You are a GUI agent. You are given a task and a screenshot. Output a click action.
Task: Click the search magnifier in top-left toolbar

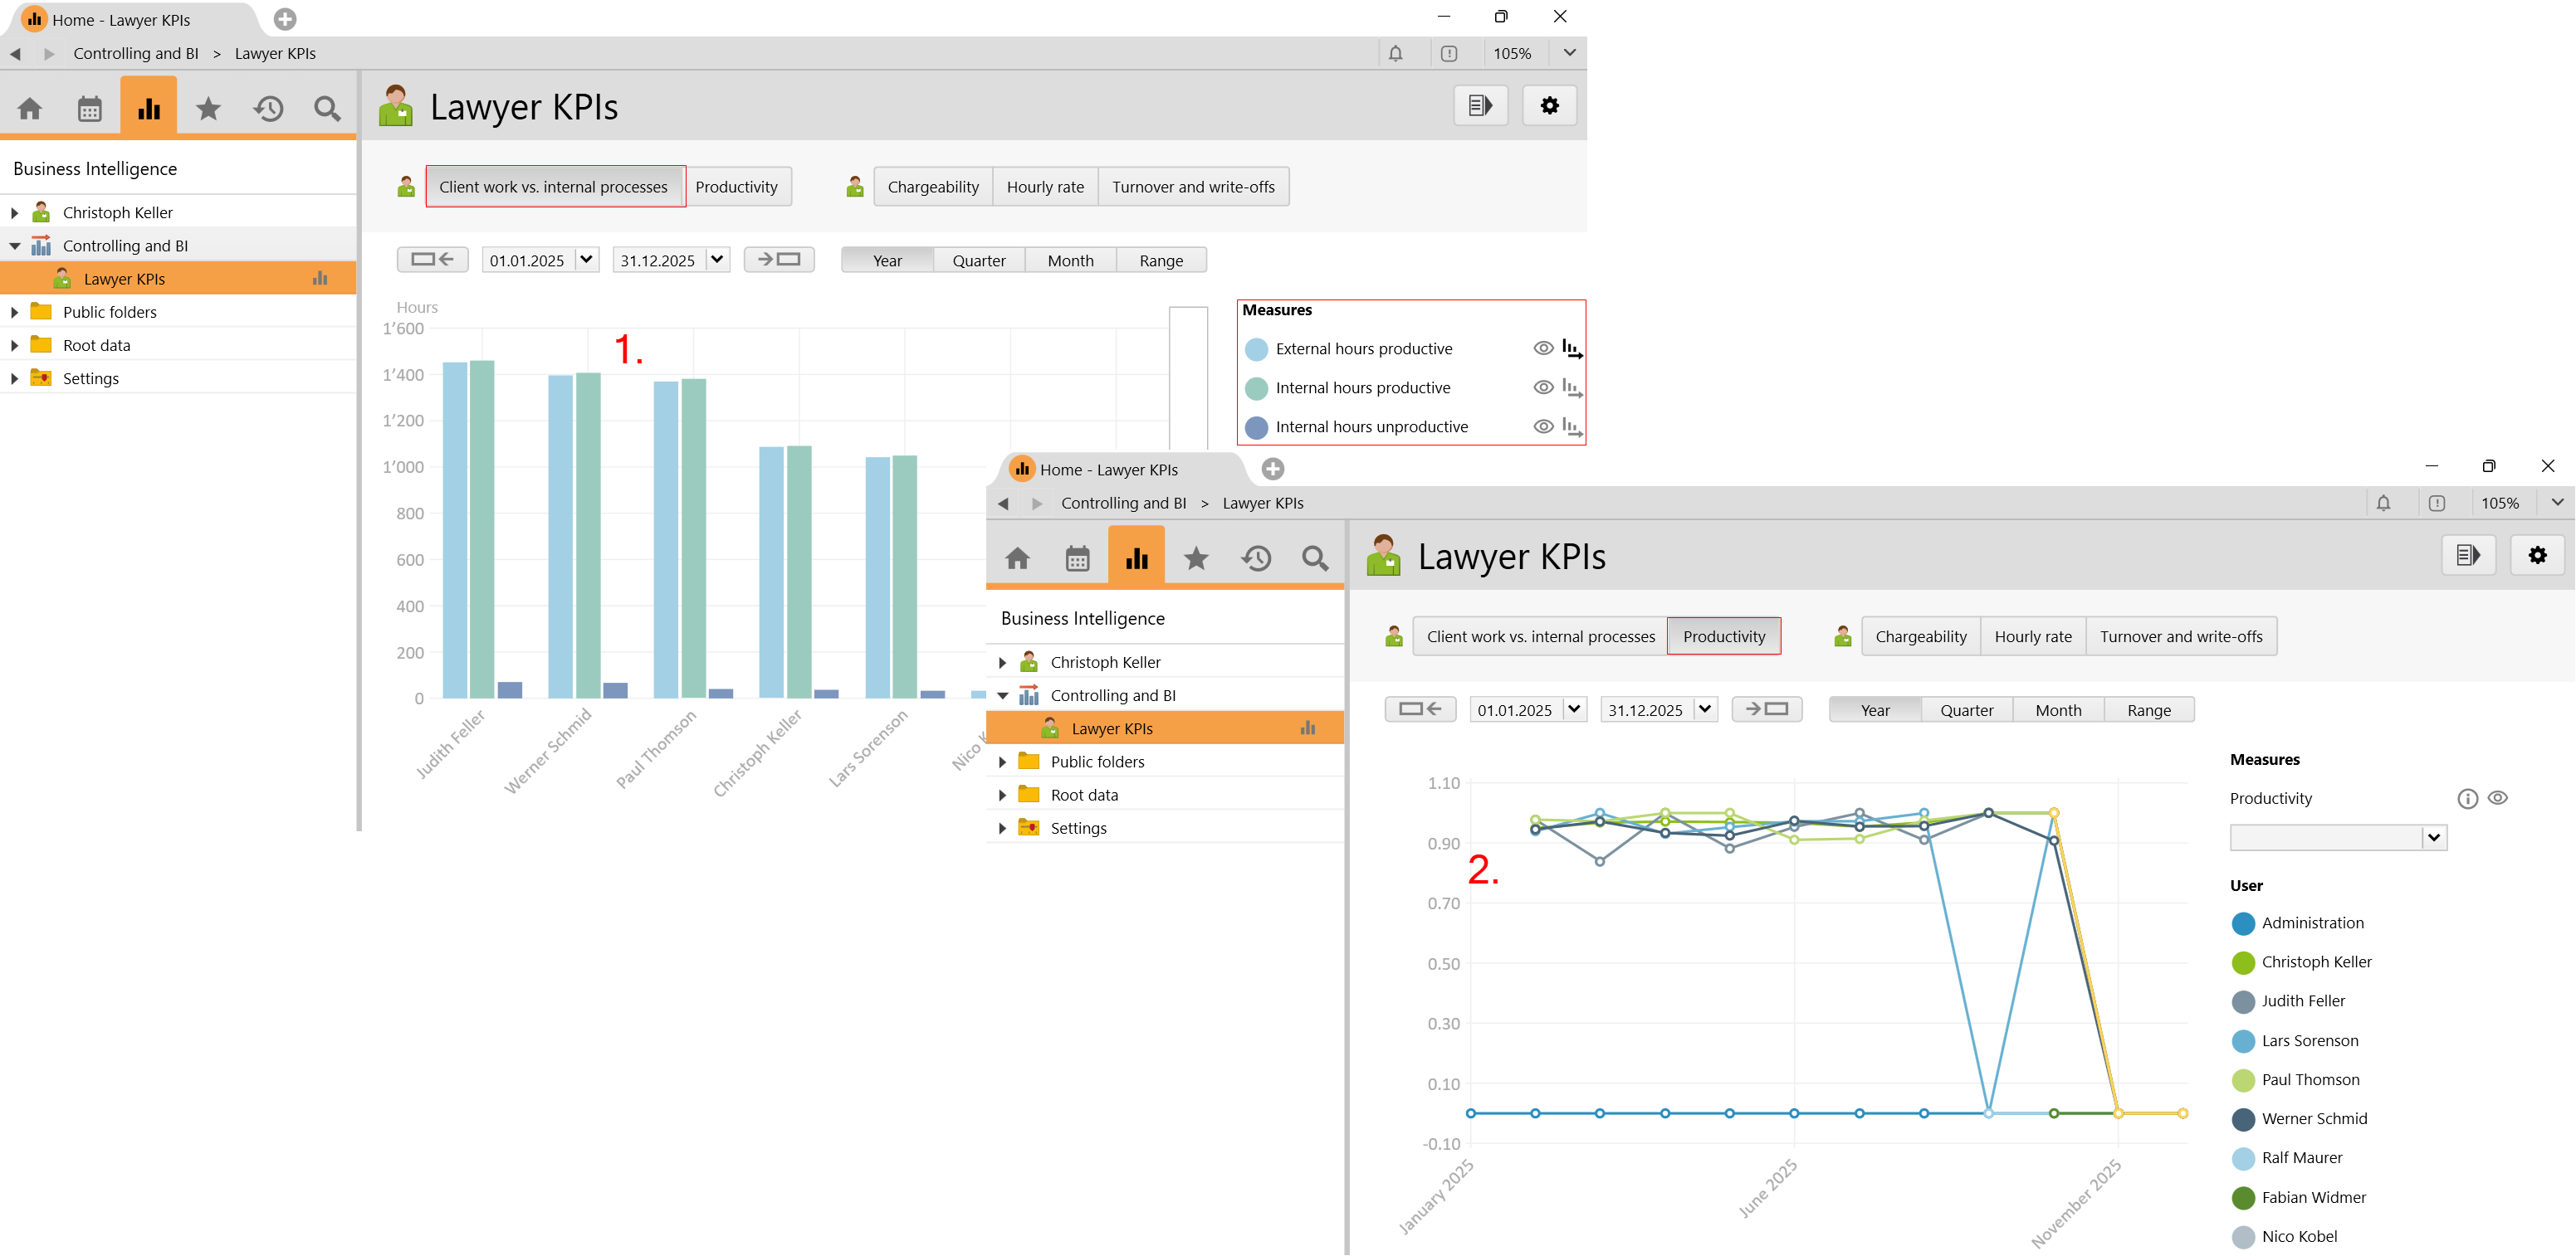(327, 108)
